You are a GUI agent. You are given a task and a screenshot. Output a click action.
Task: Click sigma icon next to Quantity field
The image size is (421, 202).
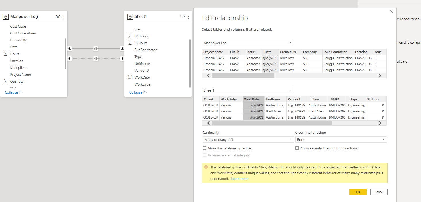6,81
